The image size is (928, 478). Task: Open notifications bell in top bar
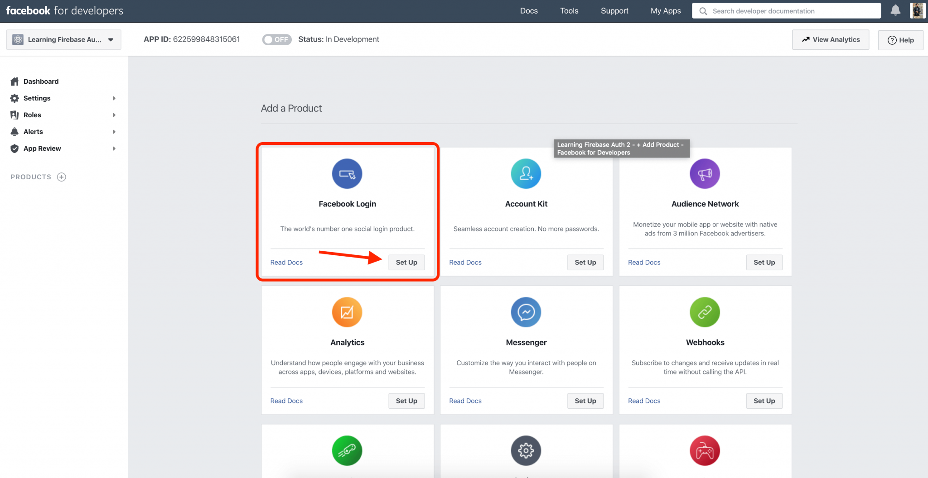pos(895,10)
